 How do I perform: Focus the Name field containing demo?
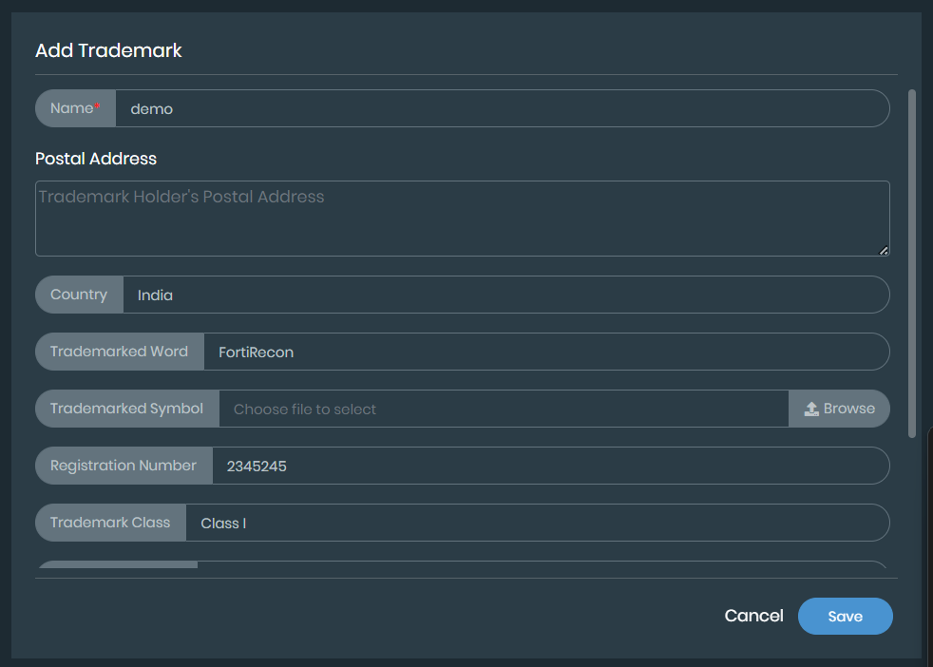coord(501,108)
